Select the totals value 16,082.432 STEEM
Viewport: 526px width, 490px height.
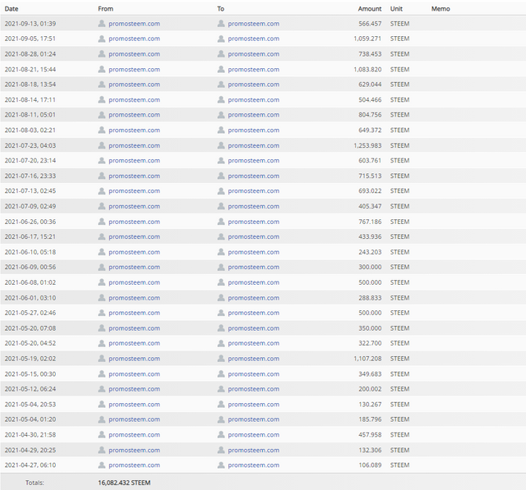point(124,483)
